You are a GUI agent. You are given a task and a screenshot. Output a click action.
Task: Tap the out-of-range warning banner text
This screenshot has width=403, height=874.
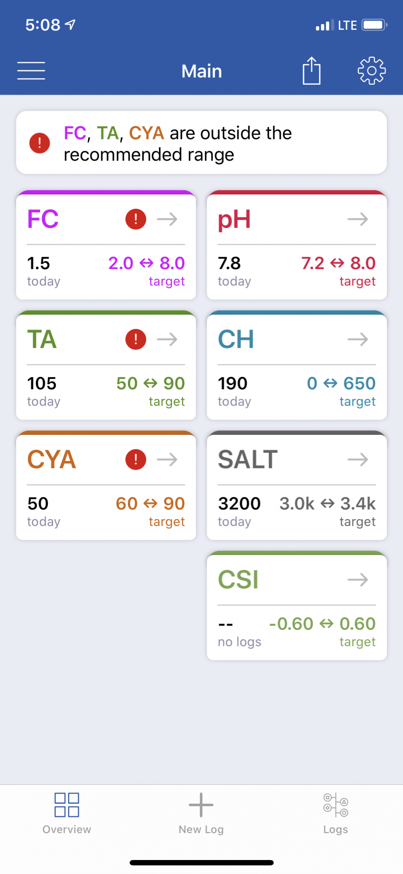pos(178,144)
